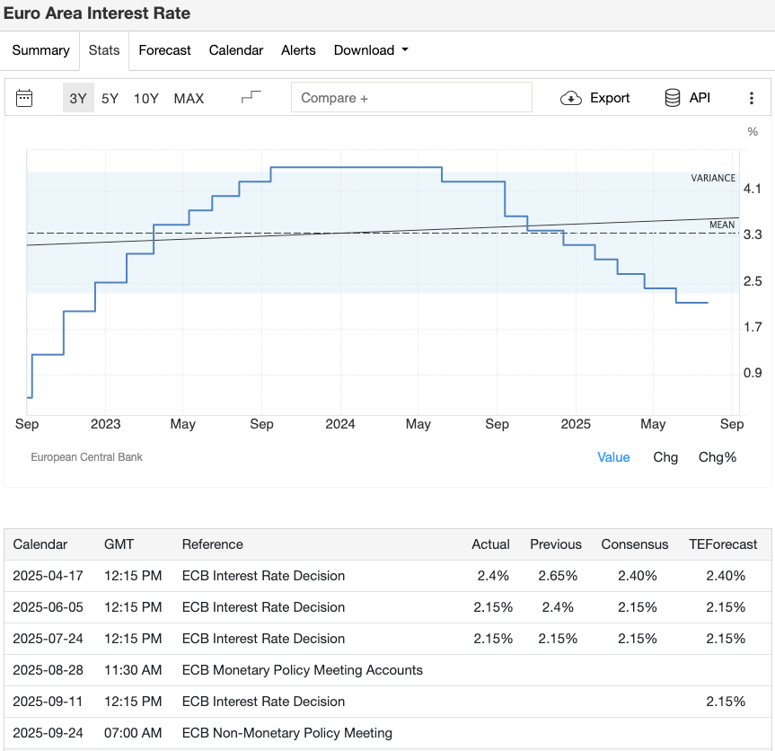775x751 pixels.
Task: Show the Value chart view
Action: click(613, 456)
